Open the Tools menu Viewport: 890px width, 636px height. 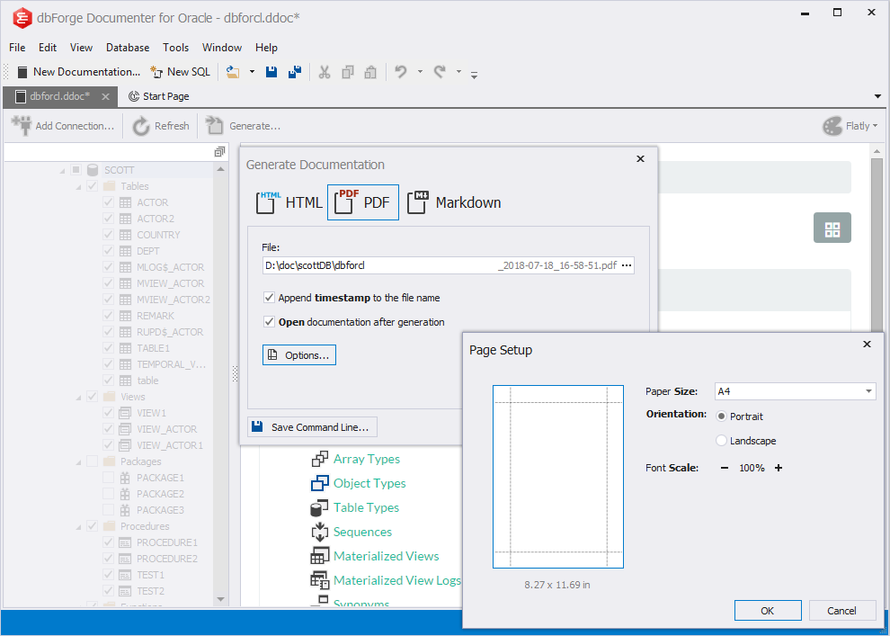(x=176, y=48)
